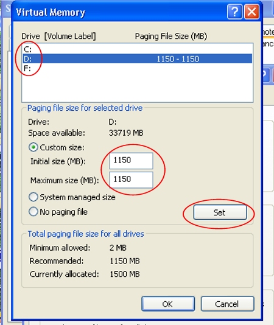Select drive C: in the list

[138, 49]
